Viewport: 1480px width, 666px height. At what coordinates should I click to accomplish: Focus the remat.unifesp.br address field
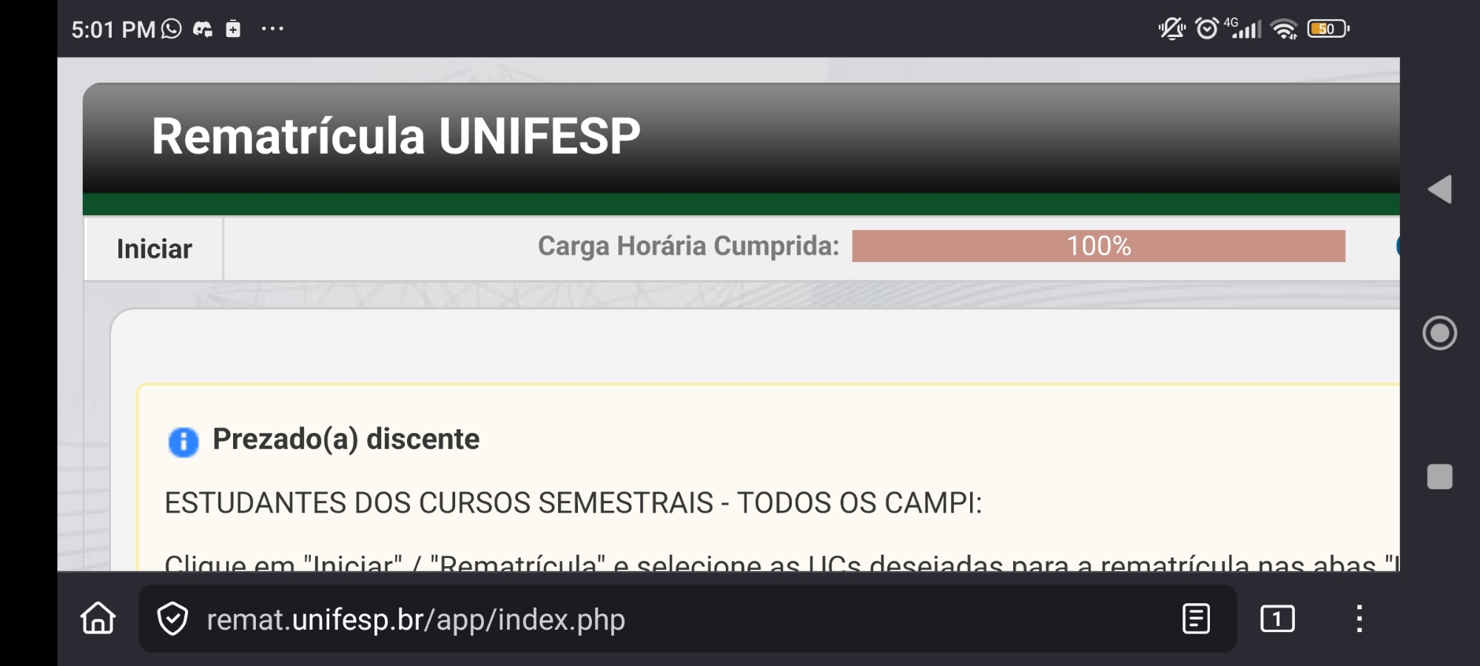coord(666,619)
